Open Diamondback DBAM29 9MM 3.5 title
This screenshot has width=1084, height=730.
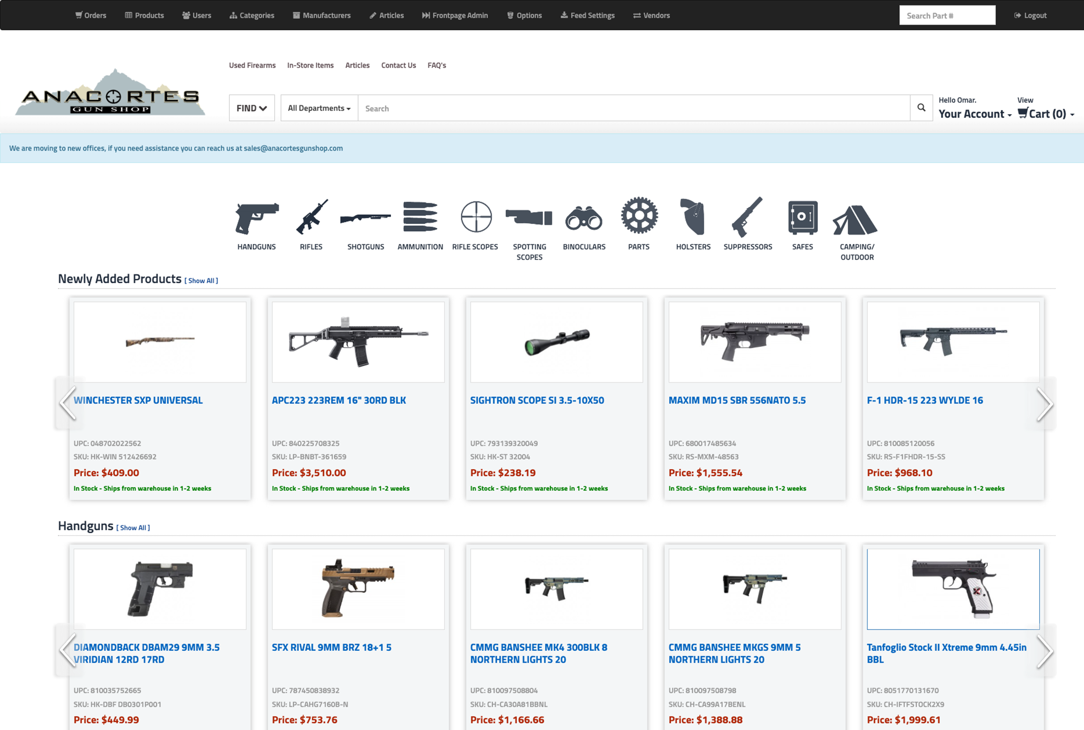click(x=147, y=653)
